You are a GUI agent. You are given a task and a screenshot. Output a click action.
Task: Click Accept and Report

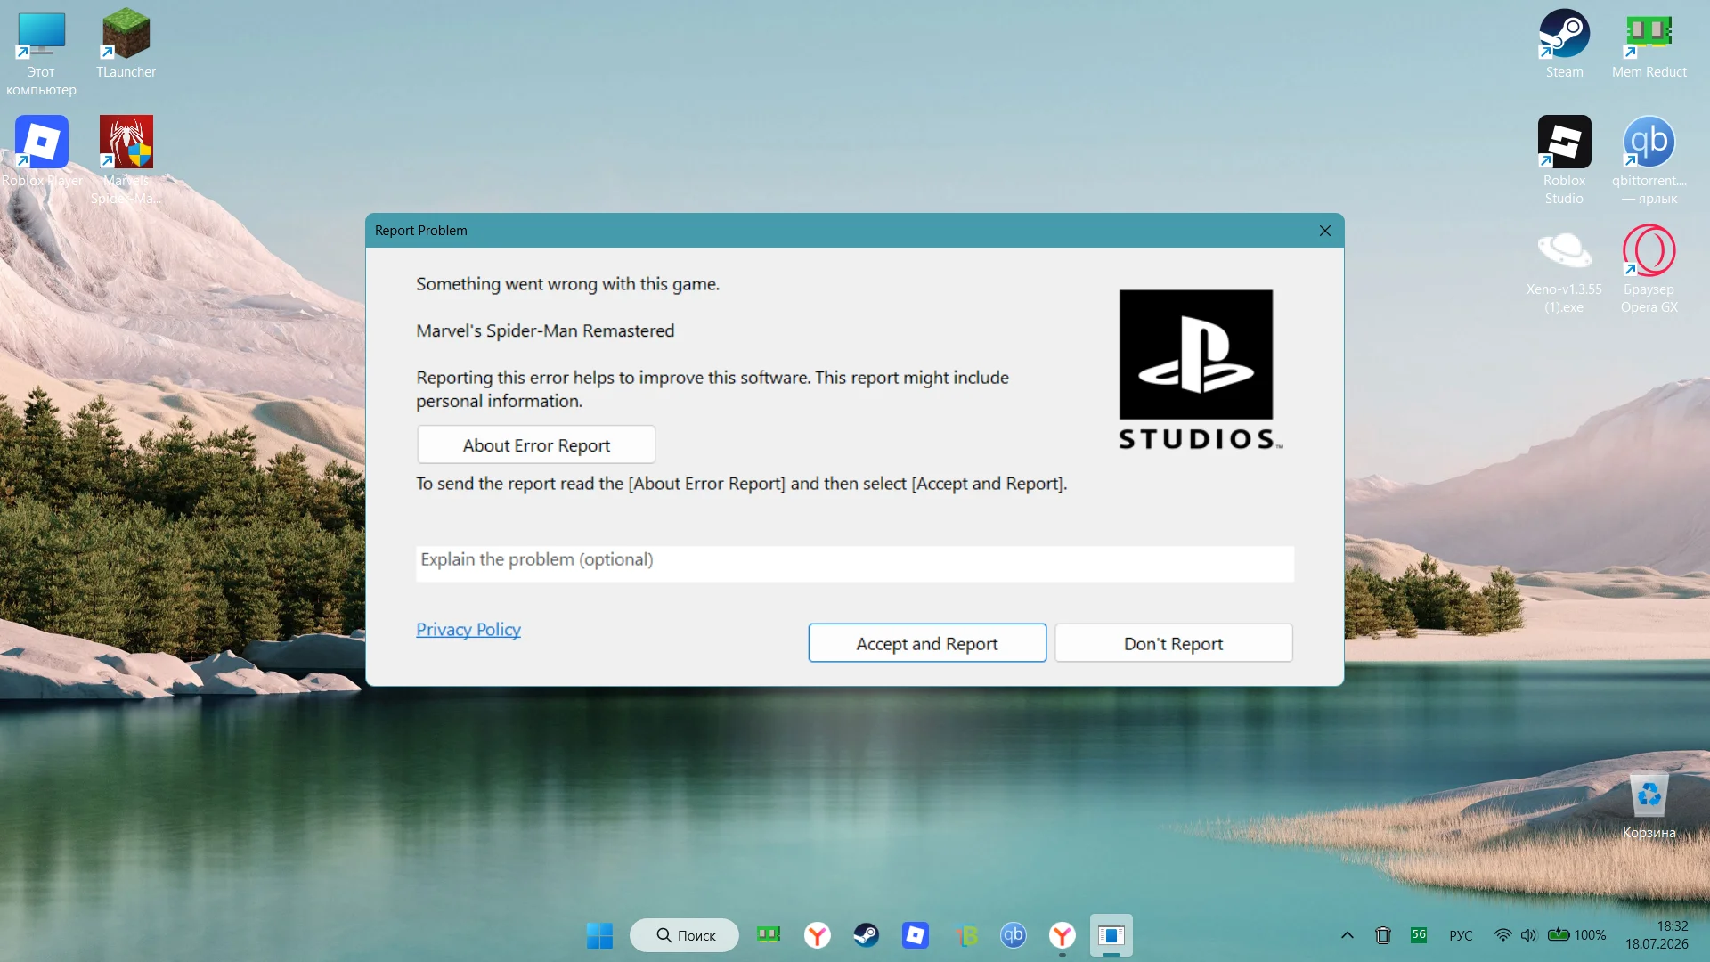(927, 643)
